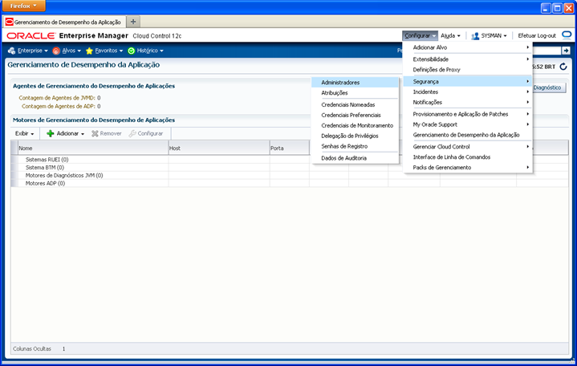Expand Provisionamento e Aplicação de Patches submenu
Image resolution: width=577 pixels, height=366 pixels.
468,114
